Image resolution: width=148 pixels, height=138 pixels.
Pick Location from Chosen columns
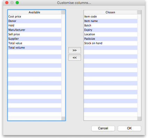[x=110, y=34]
